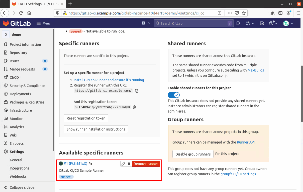Click the CI/CD rocket icon in sidebar
This screenshot has height=192, width=303.
click(x=6, y=77)
